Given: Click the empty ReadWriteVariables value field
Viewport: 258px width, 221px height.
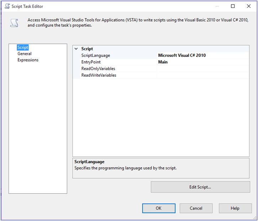Looking at the screenshot, I should (203, 75).
